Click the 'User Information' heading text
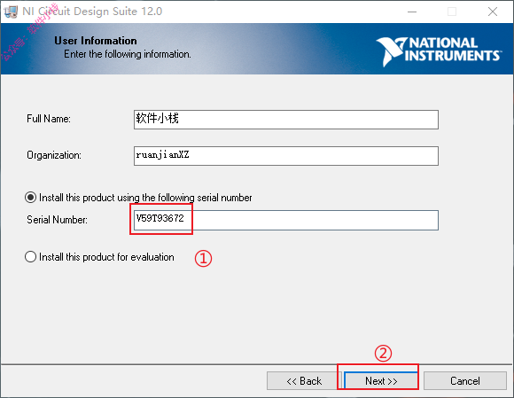The width and height of the screenshot is (514, 398). [x=96, y=41]
